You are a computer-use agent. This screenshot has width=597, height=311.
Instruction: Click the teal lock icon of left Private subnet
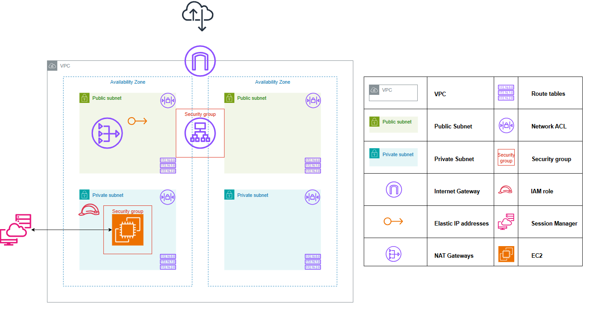[85, 195]
